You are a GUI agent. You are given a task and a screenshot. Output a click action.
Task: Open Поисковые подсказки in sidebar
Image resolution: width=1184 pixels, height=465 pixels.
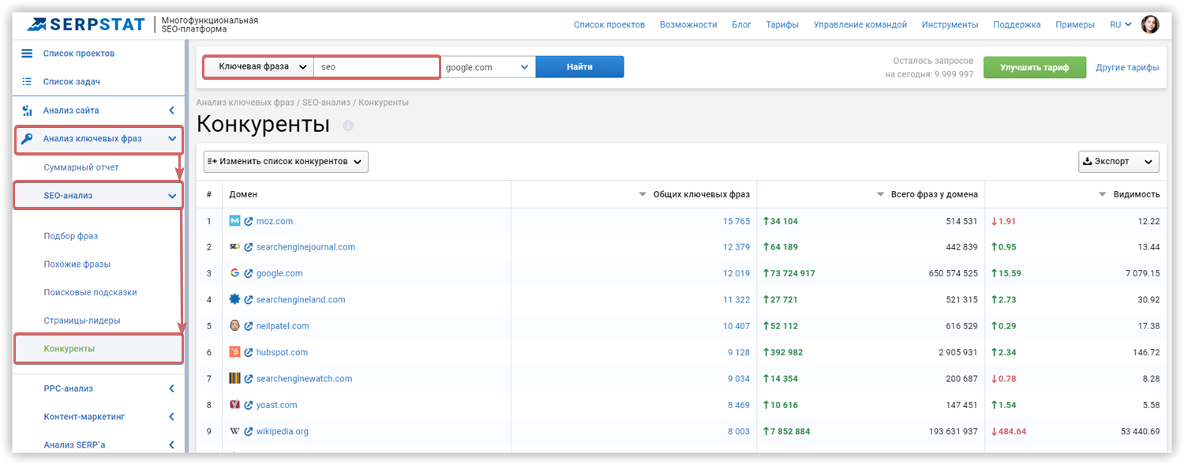pyautogui.click(x=91, y=292)
